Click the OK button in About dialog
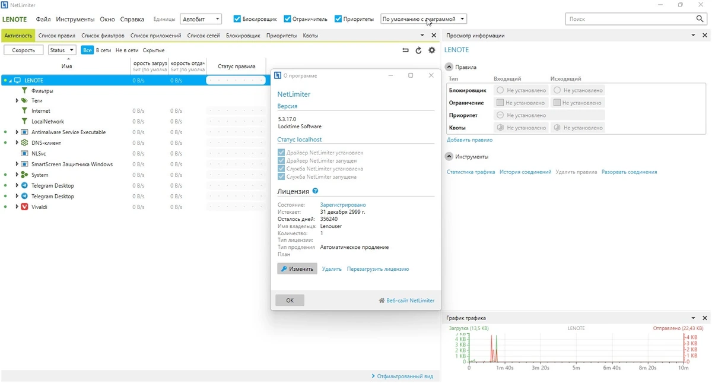The width and height of the screenshot is (712, 383). [x=290, y=300]
